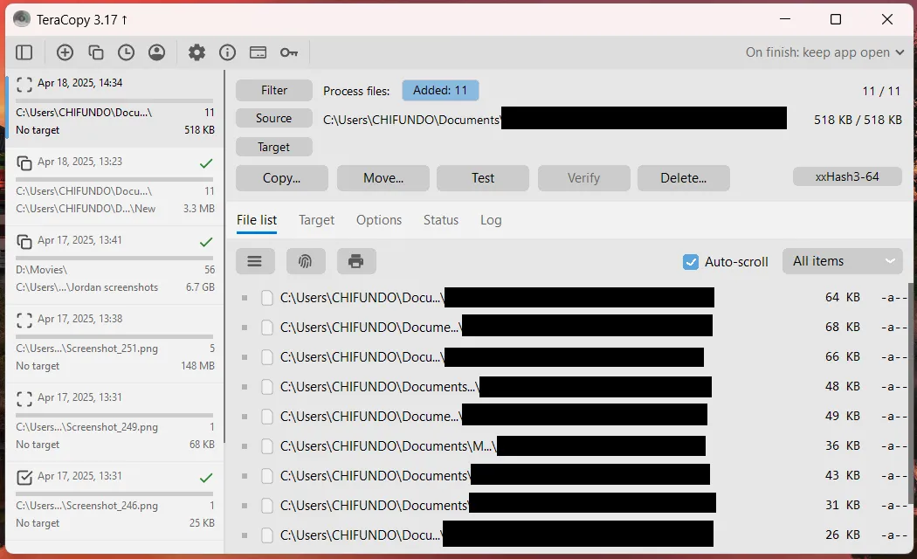917x559 pixels.
Task: Click the Filter button
Action: (x=273, y=90)
